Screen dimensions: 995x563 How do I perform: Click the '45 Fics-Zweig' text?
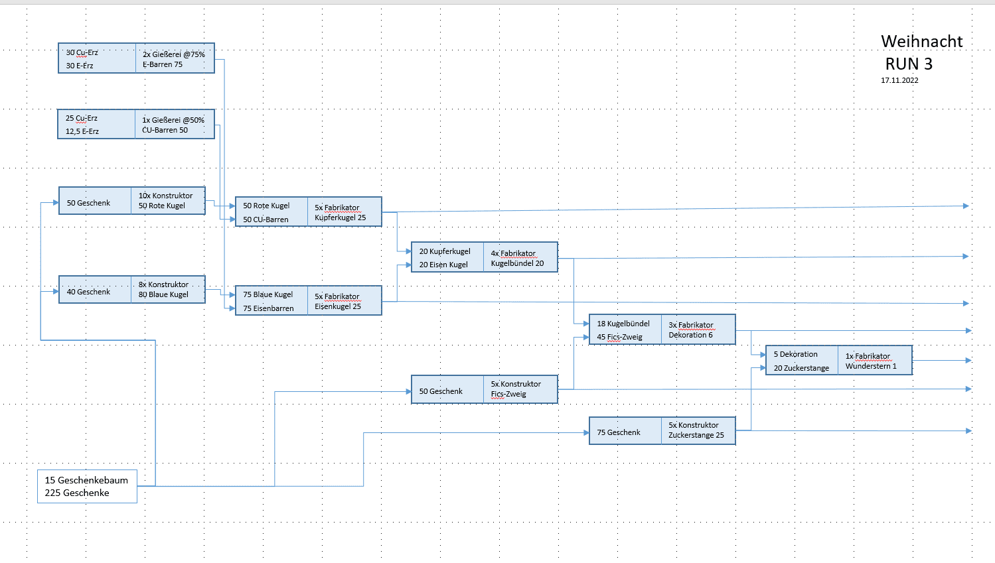point(620,337)
